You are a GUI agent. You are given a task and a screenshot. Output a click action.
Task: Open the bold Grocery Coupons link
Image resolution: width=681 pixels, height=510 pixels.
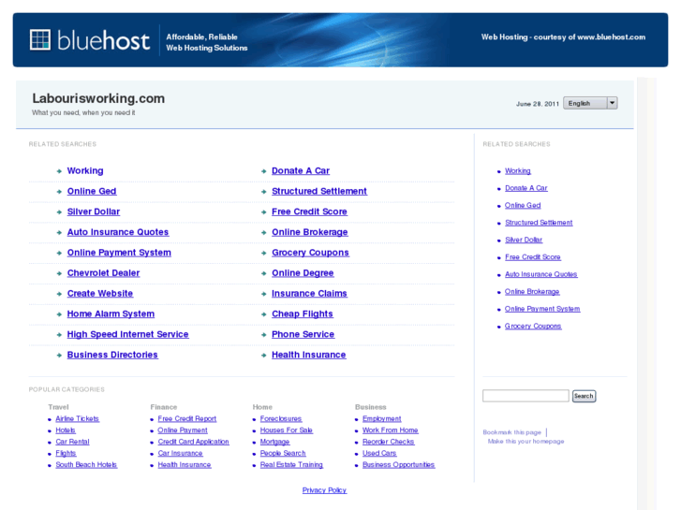pos(310,252)
